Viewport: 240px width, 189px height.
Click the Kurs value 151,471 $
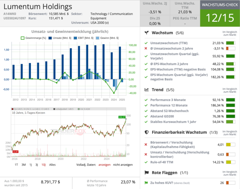[x=56, y=18]
